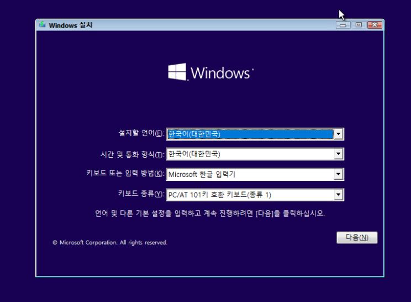The width and height of the screenshot is (411, 302).
Task: Minimize the Windows 설치 window
Action: [x=343, y=25]
